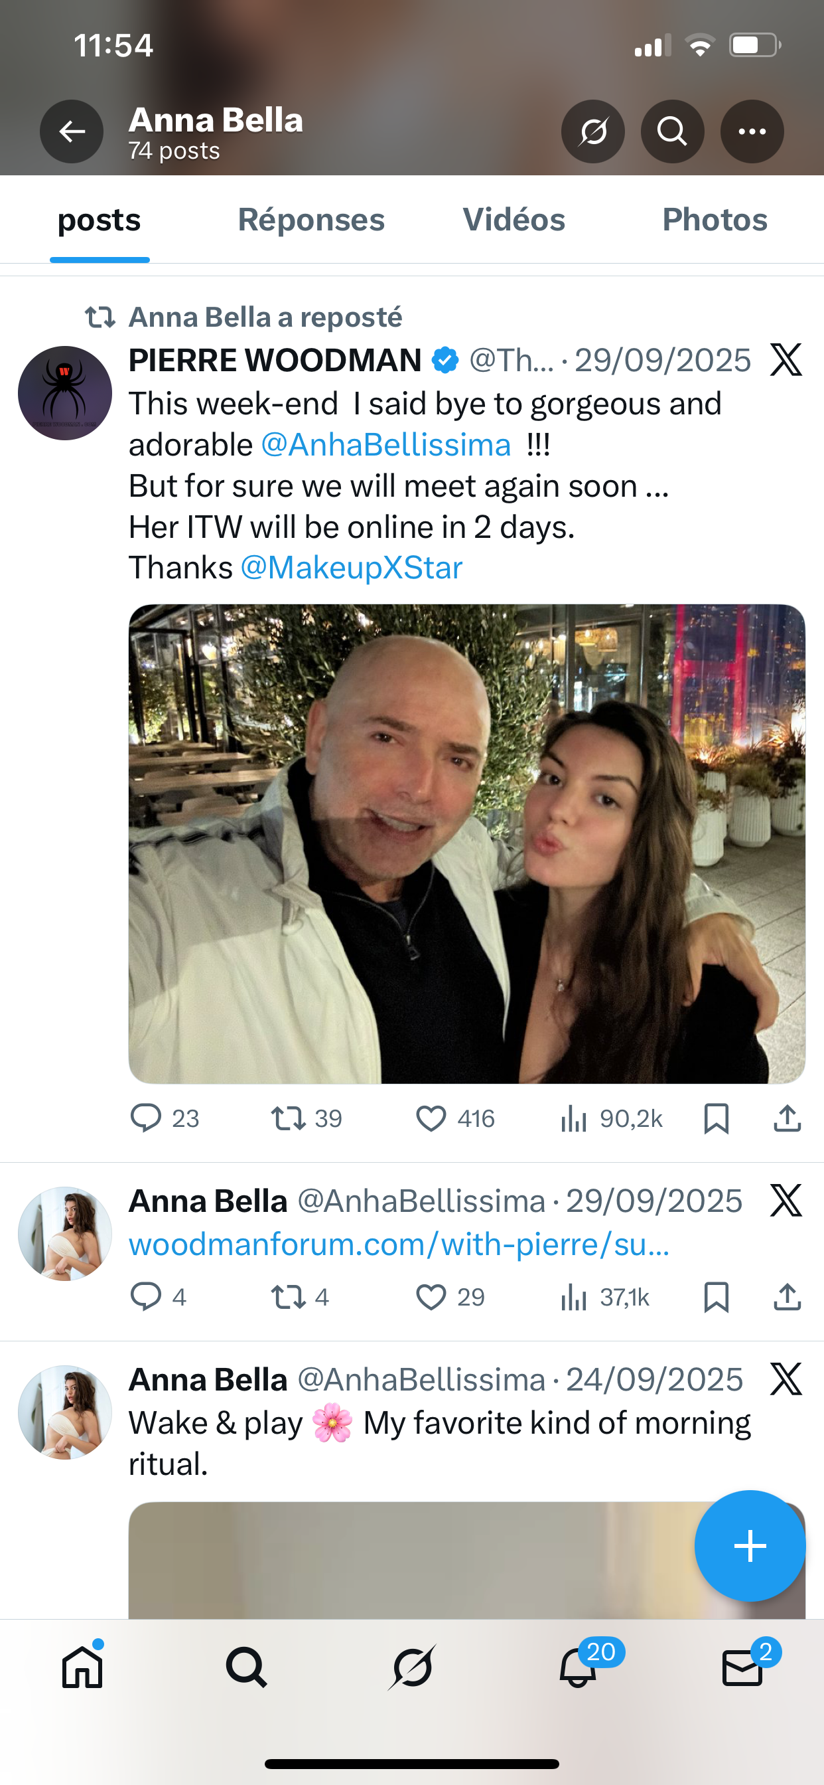Switch to the Vidéos tab
The height and width of the screenshot is (1785, 824).
(x=514, y=220)
